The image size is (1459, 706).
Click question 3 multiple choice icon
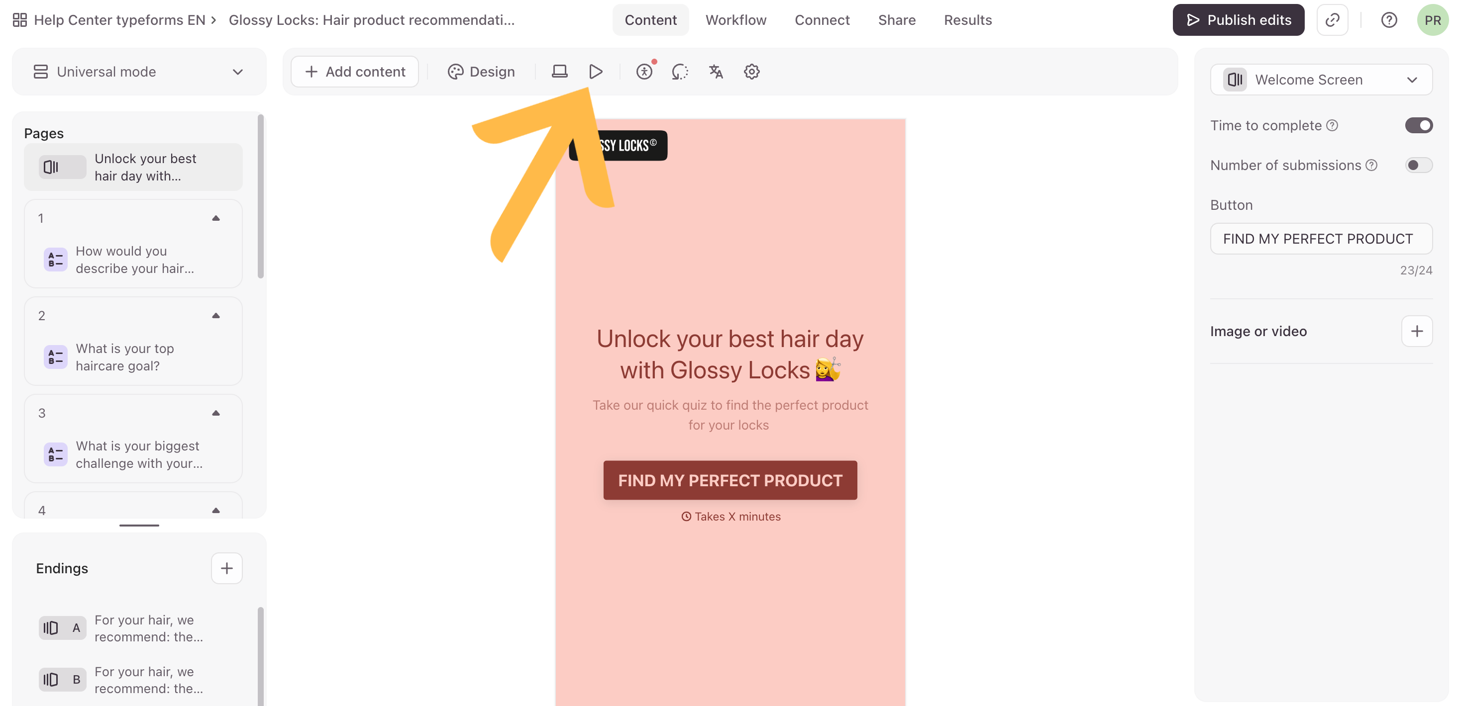point(56,454)
